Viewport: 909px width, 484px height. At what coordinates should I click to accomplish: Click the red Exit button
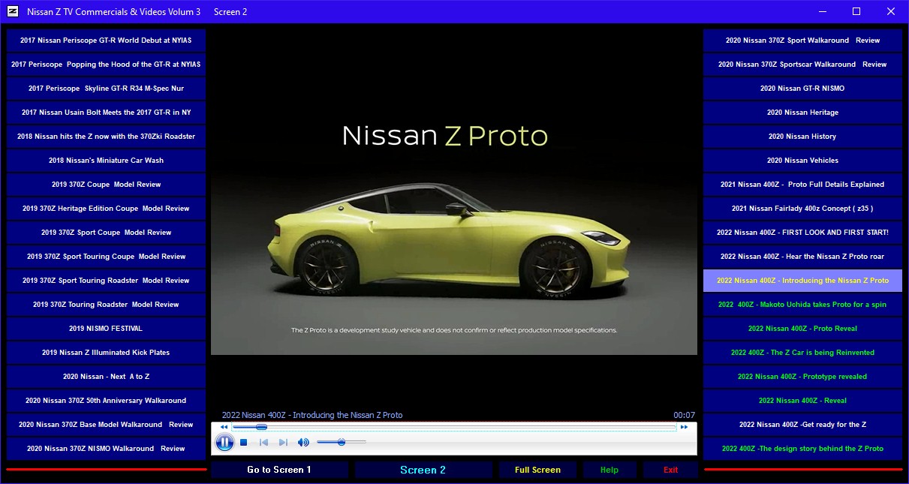671,470
